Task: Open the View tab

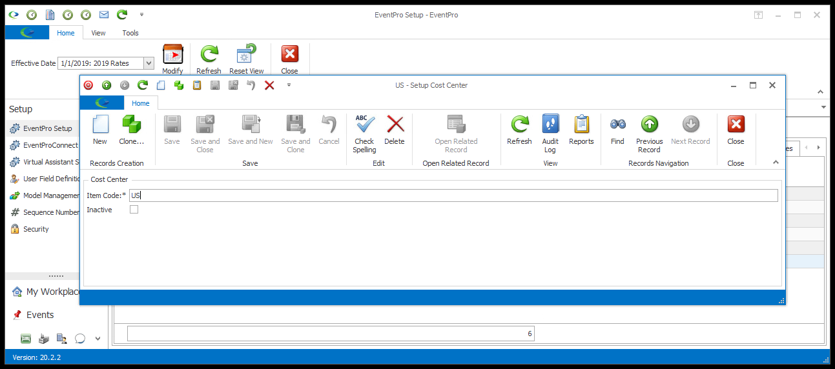Action: click(98, 33)
